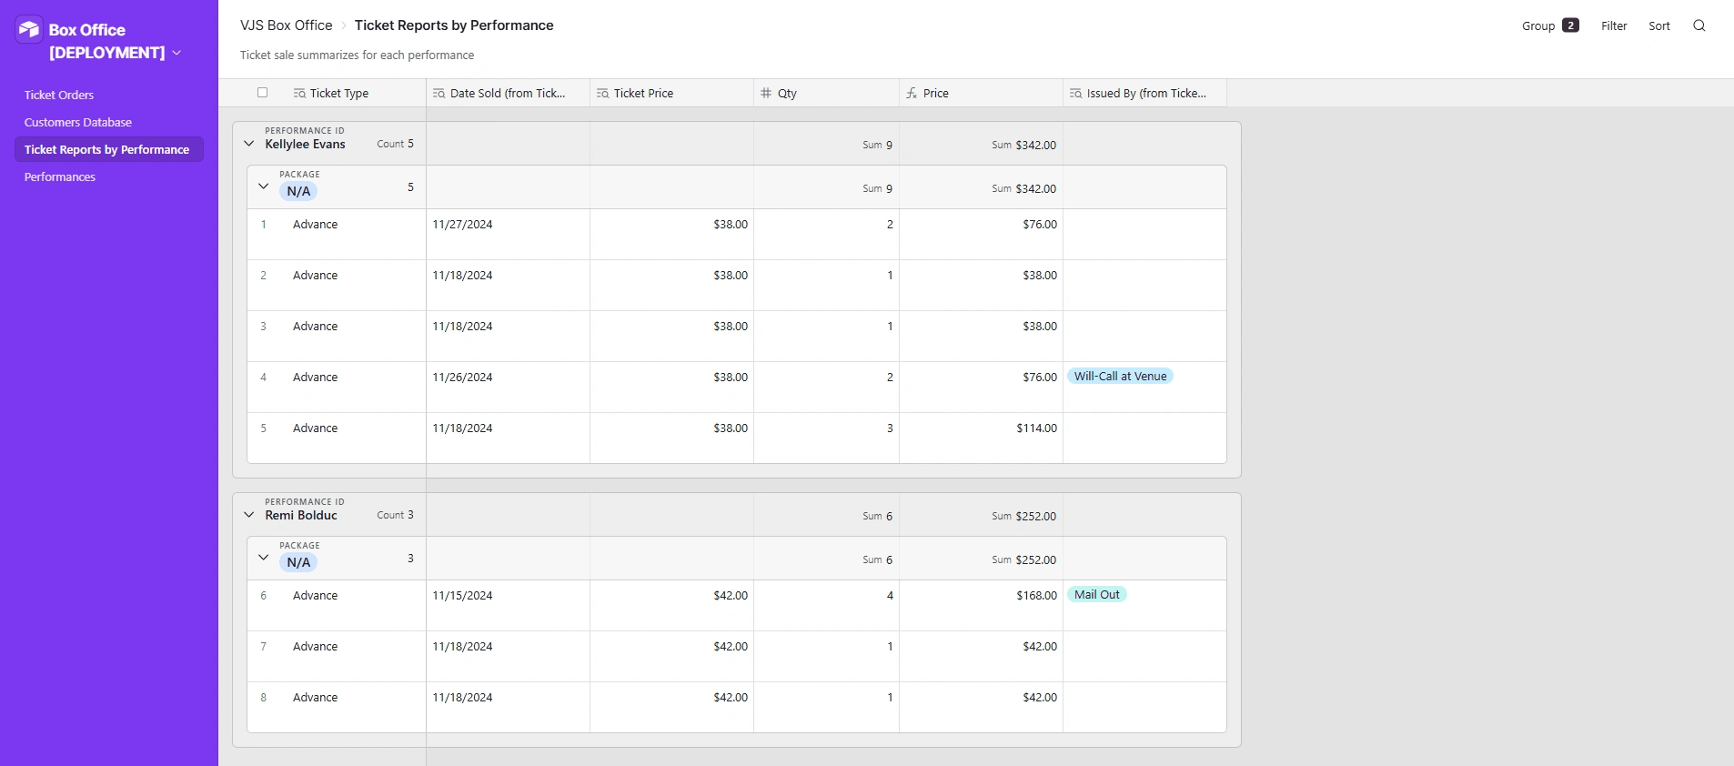Click the Qty column header

pos(826,93)
